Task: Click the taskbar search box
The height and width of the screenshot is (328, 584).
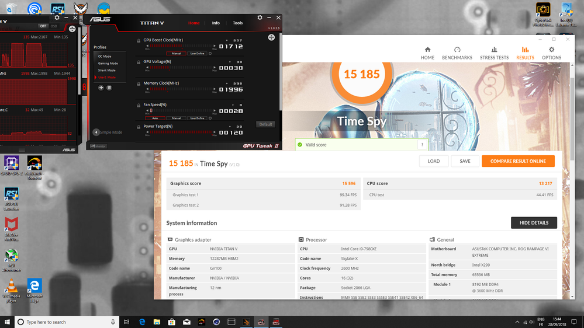Action: (67, 322)
